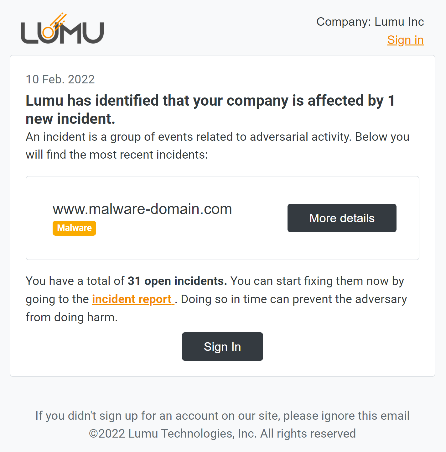Viewport: 446px width, 452px height.
Task: Click the 'Doing so in time' sentence
Action: [294, 299]
